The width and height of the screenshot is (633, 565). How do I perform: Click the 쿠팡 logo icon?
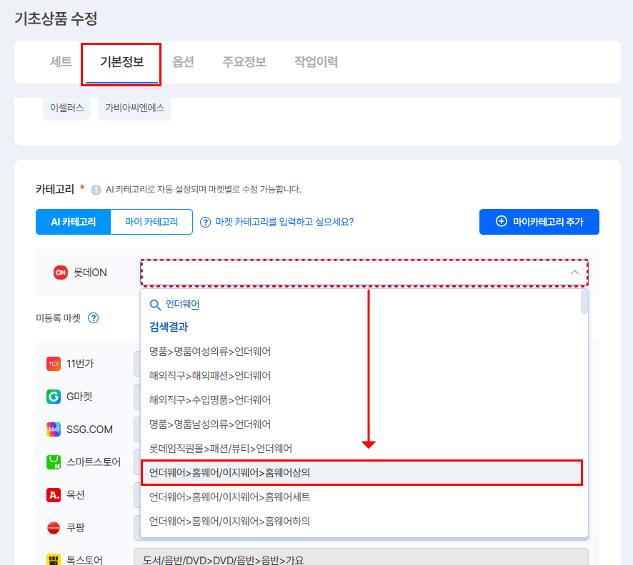(x=54, y=527)
